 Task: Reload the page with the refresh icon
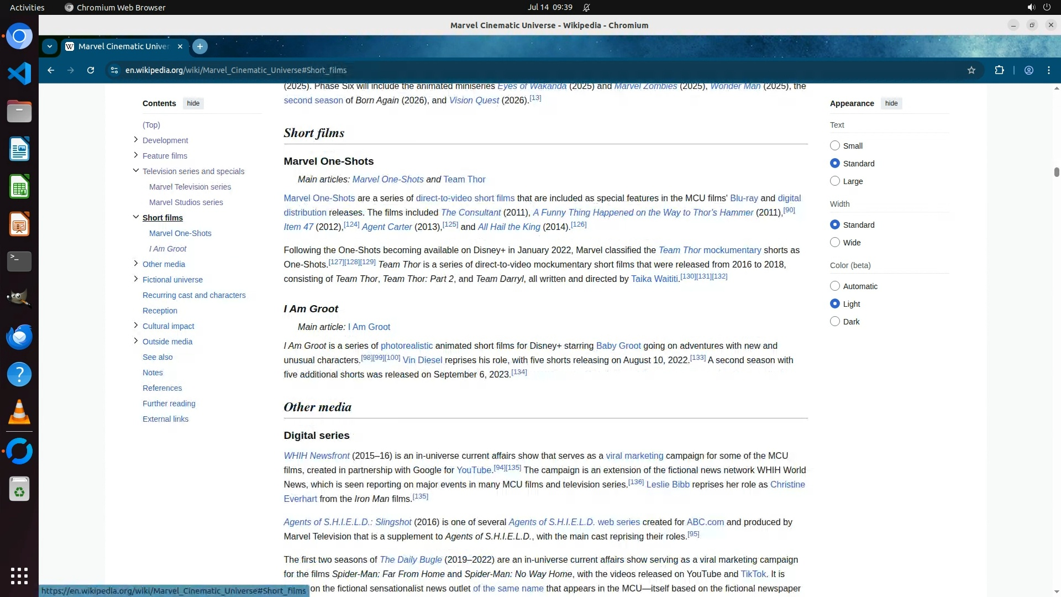(91, 70)
